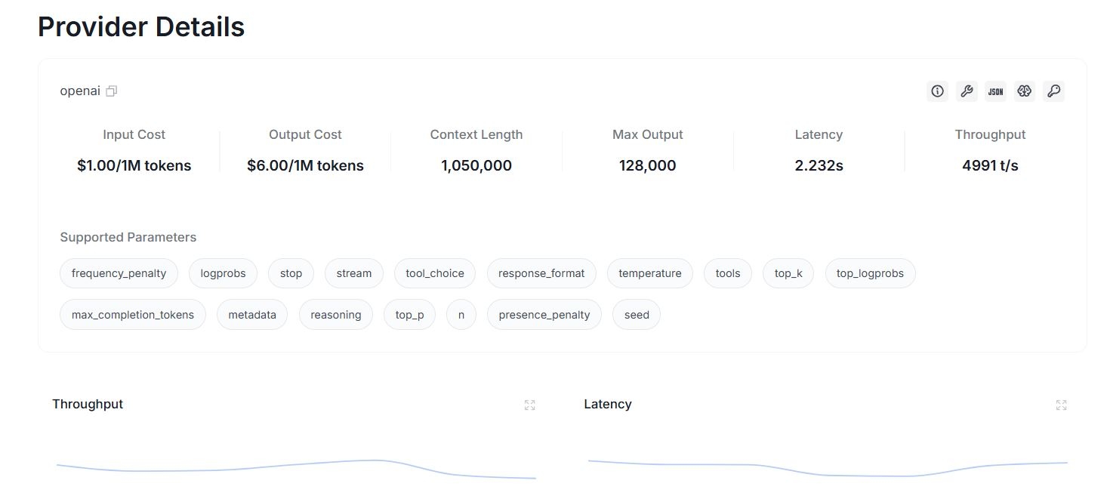Click the frequency_penalty parameter chip
Image resolution: width=1107 pixels, height=502 pixels.
(x=119, y=273)
